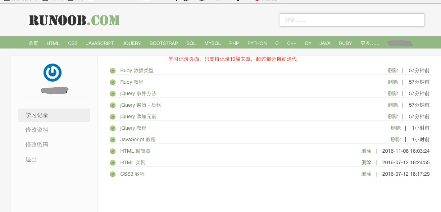Open the jQuery 添加元素 article link

(x=138, y=116)
